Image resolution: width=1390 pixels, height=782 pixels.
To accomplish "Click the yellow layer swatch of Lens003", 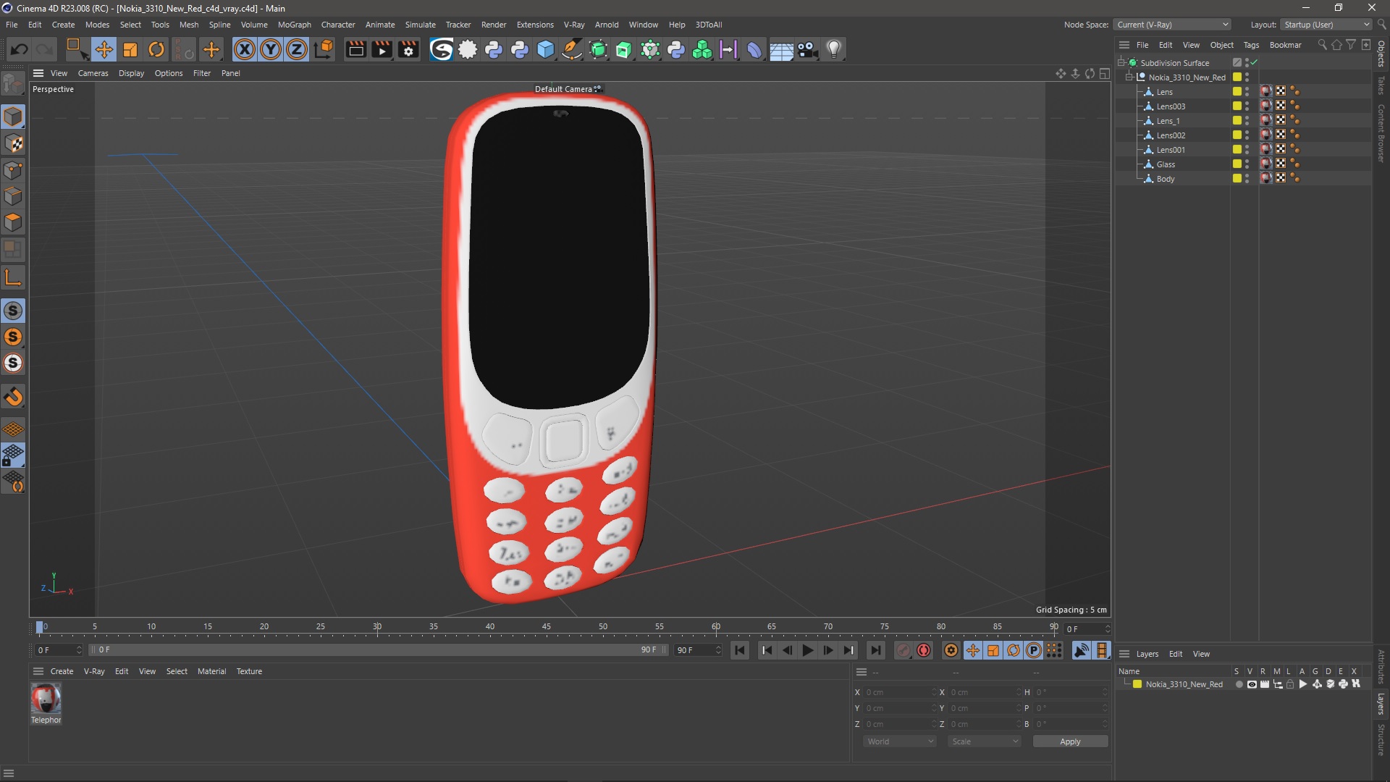I will point(1237,106).
